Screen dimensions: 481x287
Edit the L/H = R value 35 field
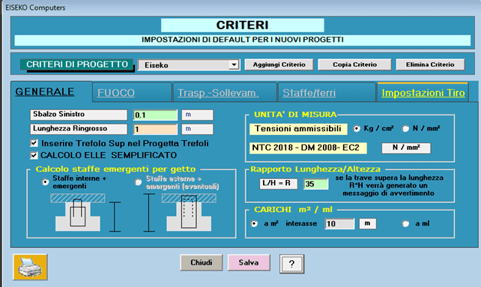[x=315, y=184]
